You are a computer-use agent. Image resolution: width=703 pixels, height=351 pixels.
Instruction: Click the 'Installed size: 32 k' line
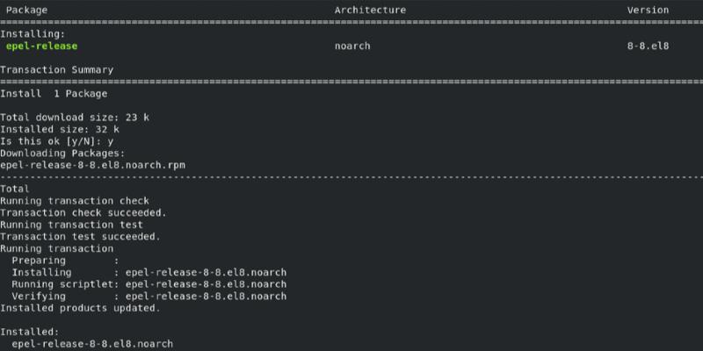tap(59, 129)
